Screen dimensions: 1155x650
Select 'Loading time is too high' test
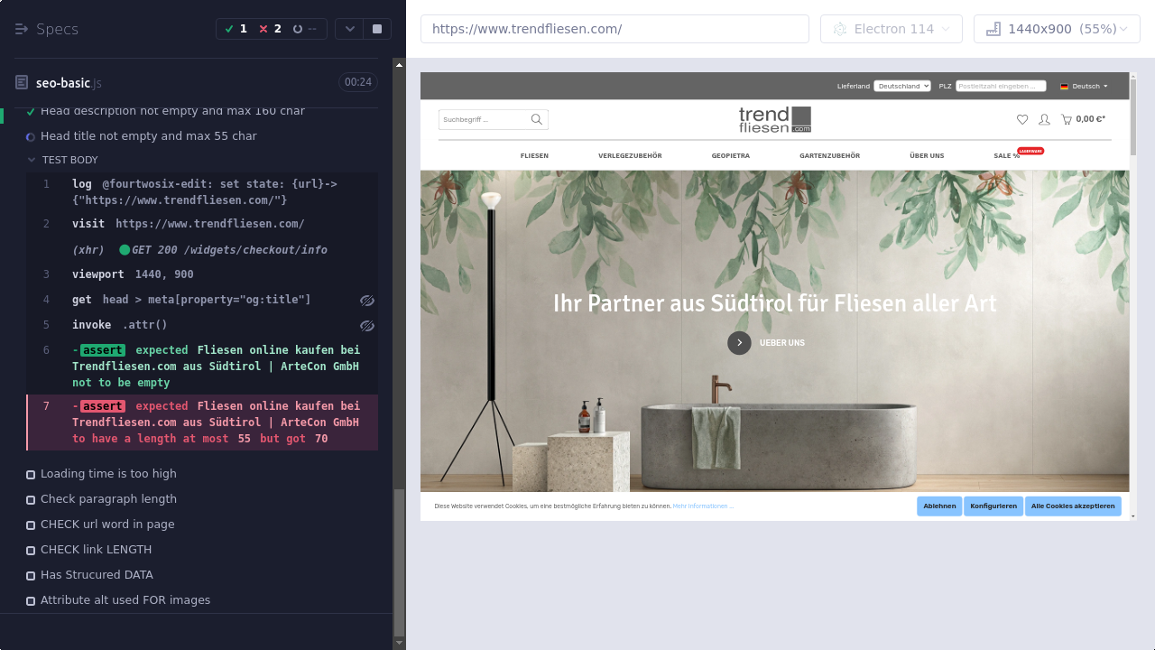[x=108, y=474]
